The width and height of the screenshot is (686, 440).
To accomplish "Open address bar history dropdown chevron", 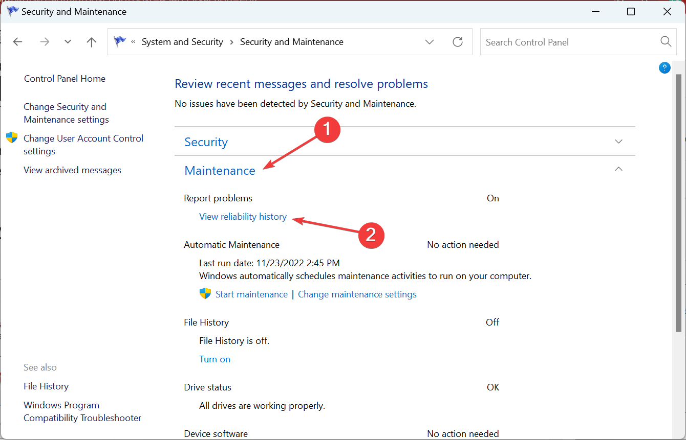I will click(430, 42).
